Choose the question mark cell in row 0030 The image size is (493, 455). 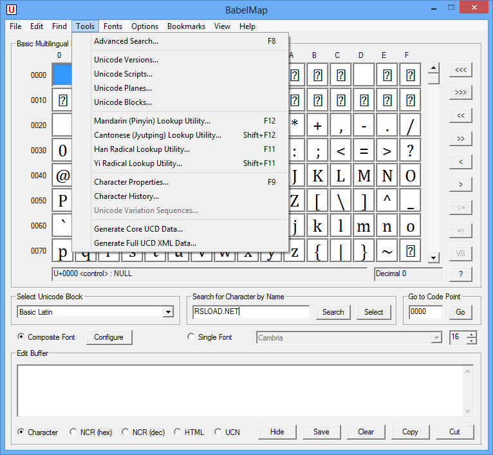click(411, 151)
